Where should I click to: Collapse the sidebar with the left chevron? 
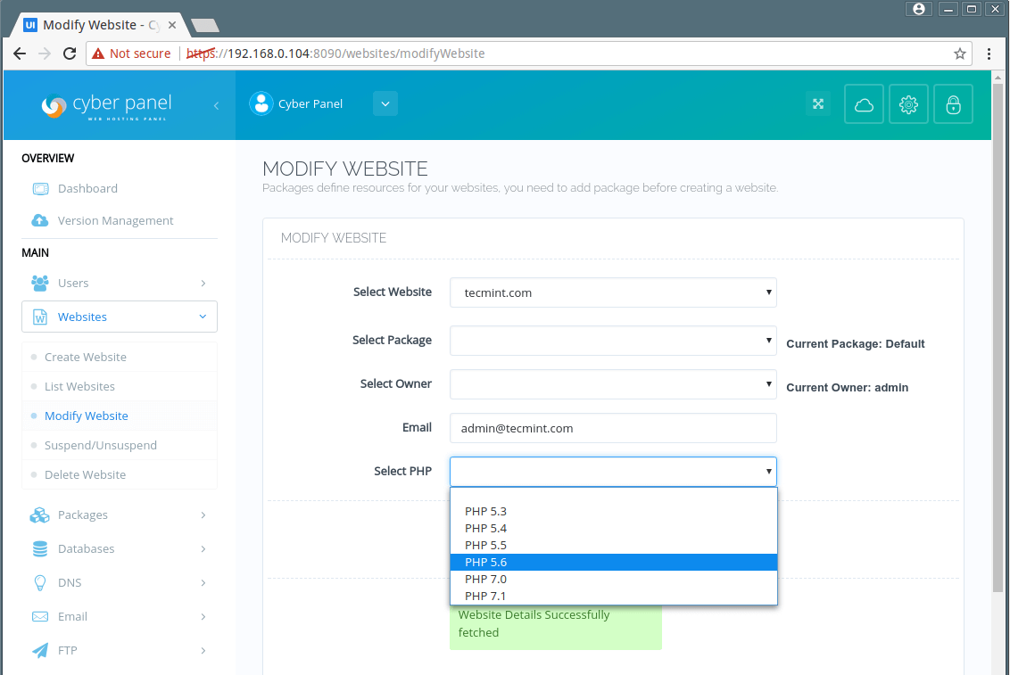[x=216, y=105]
